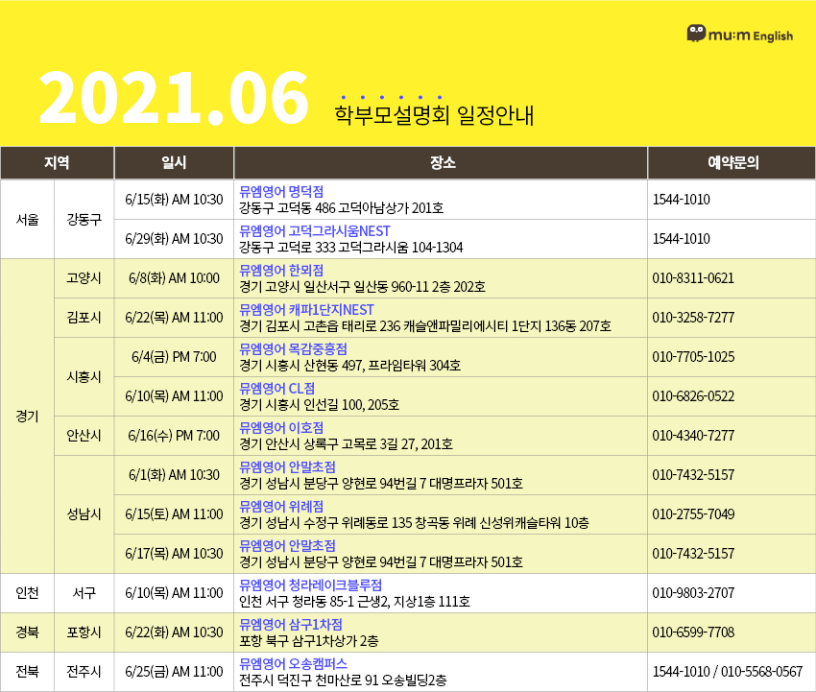The image size is (816, 692).
Task: Select the 김포시 city cell
Action: pos(84,318)
